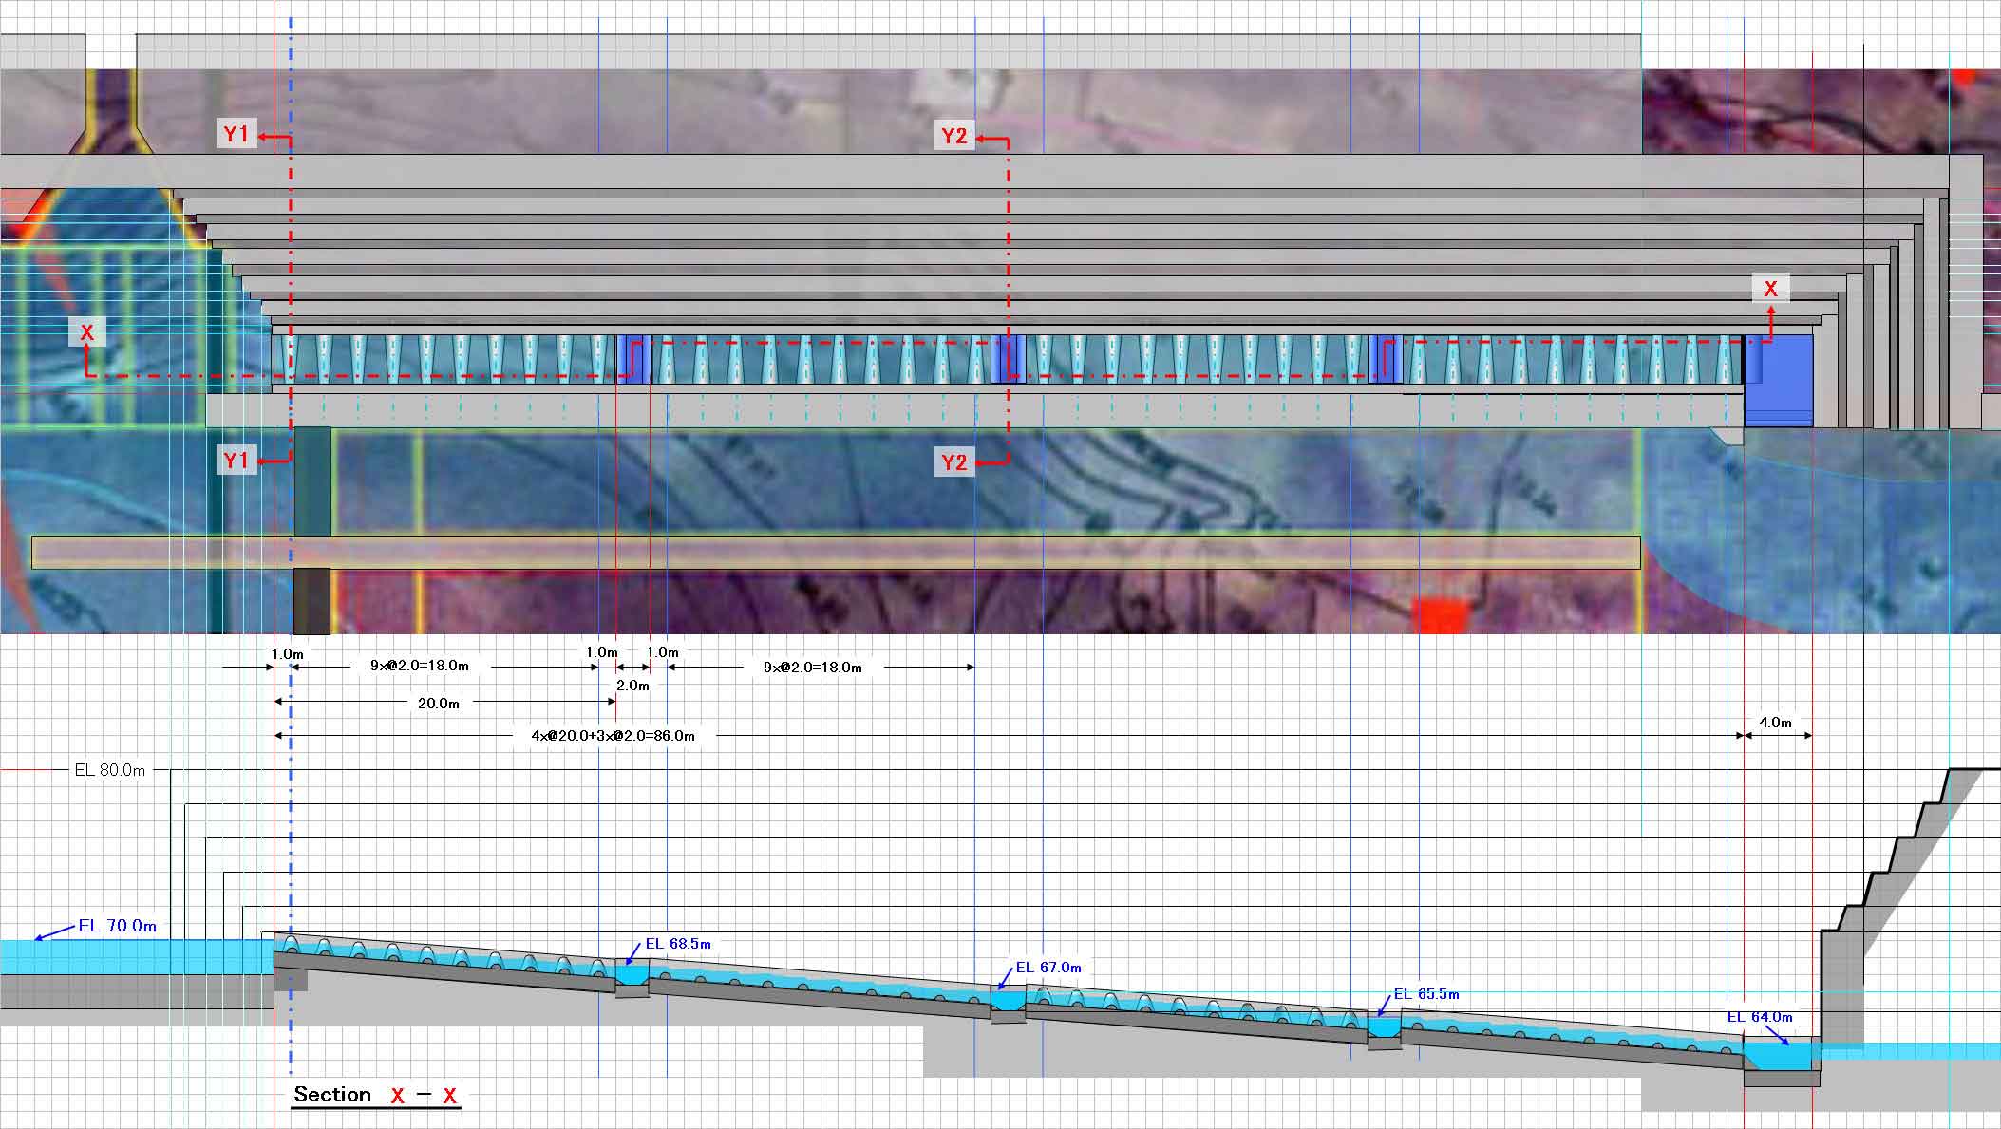Image resolution: width=2001 pixels, height=1129 pixels.
Task: Click the bright red square on the map
Action: click(x=1441, y=615)
